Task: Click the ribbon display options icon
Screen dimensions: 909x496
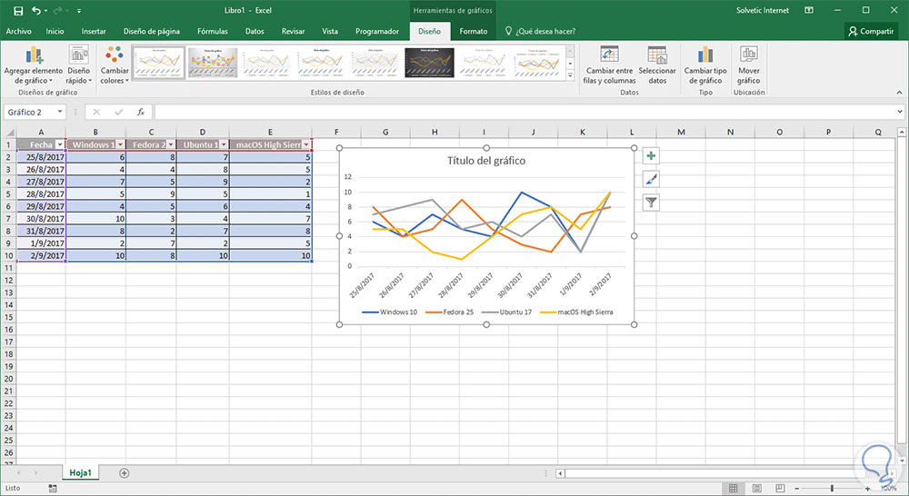Action: point(809,10)
